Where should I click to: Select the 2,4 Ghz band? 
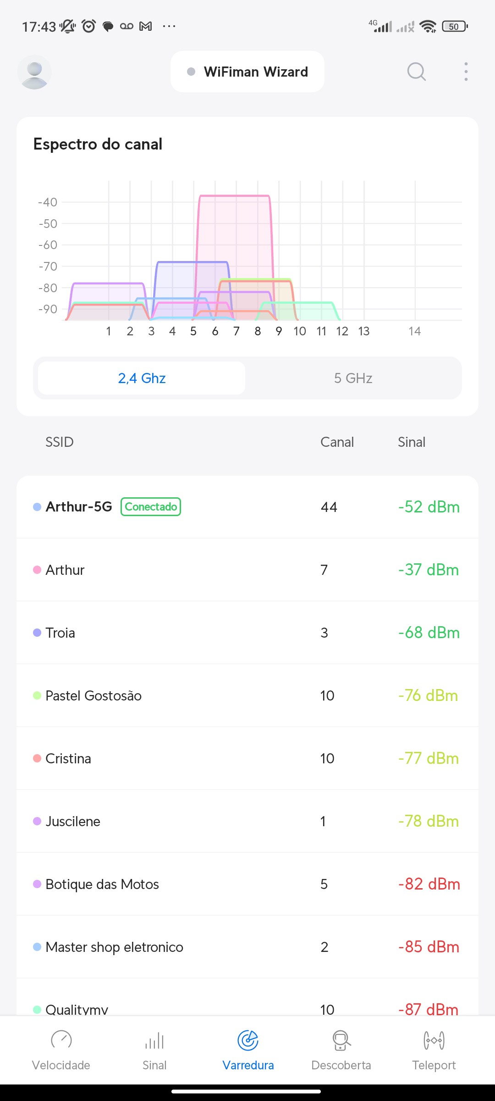pos(142,378)
